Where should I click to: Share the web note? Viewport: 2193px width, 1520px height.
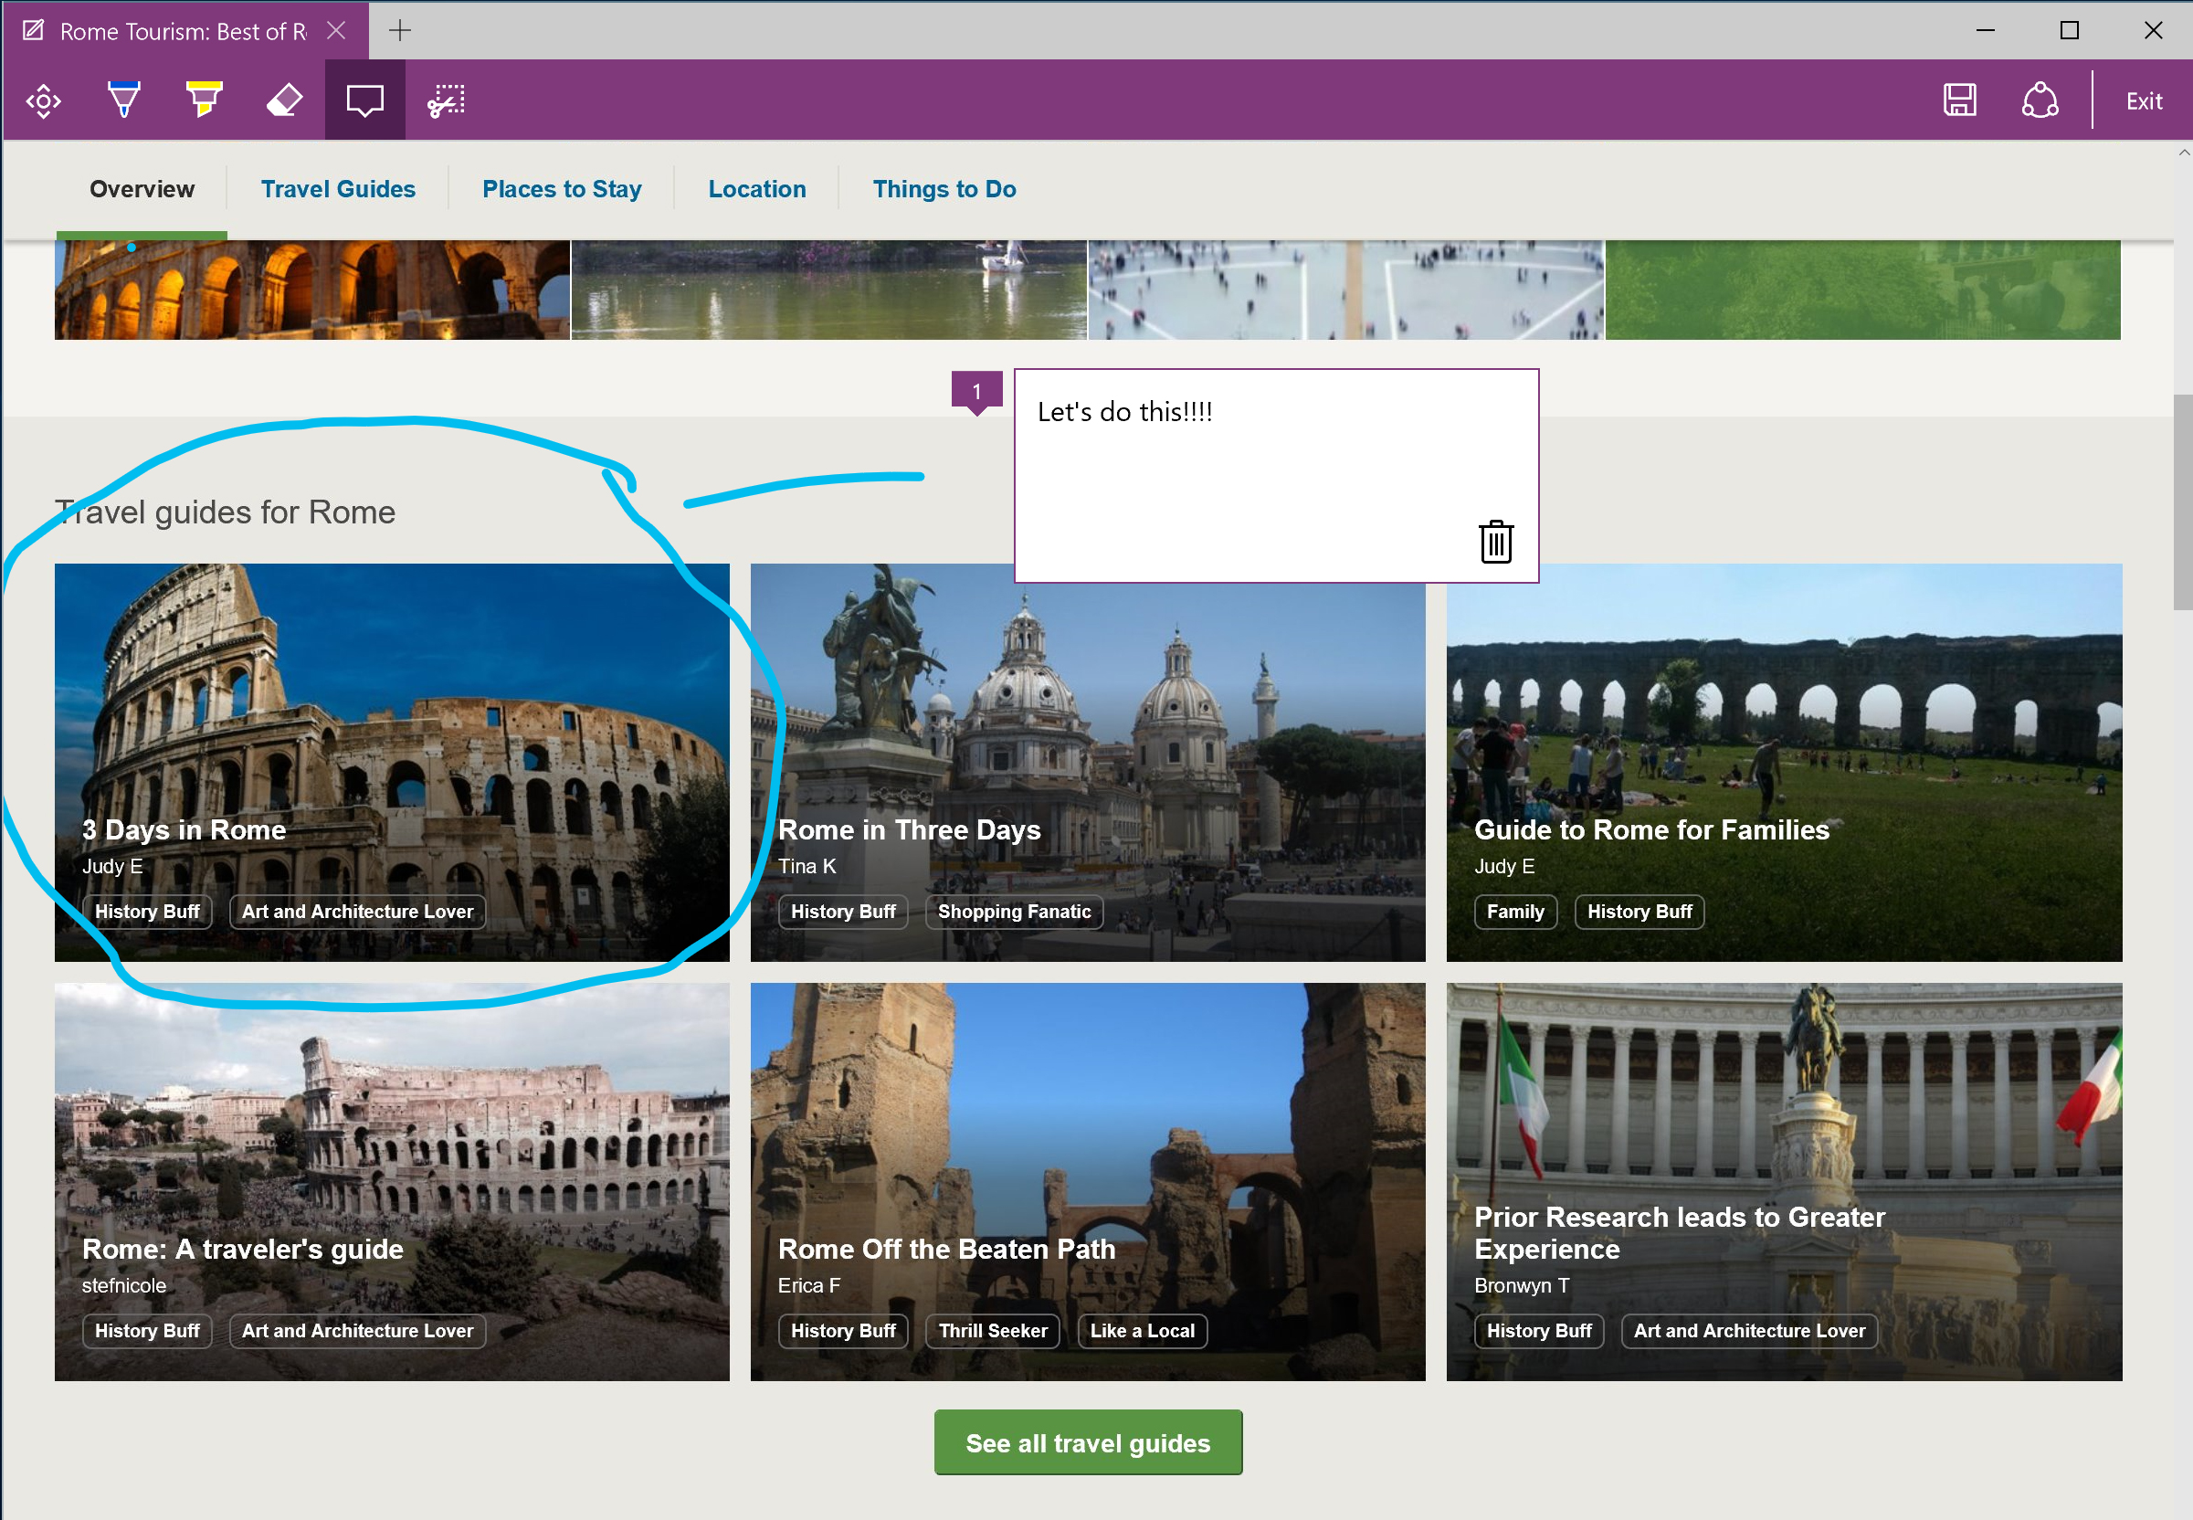coord(2038,99)
